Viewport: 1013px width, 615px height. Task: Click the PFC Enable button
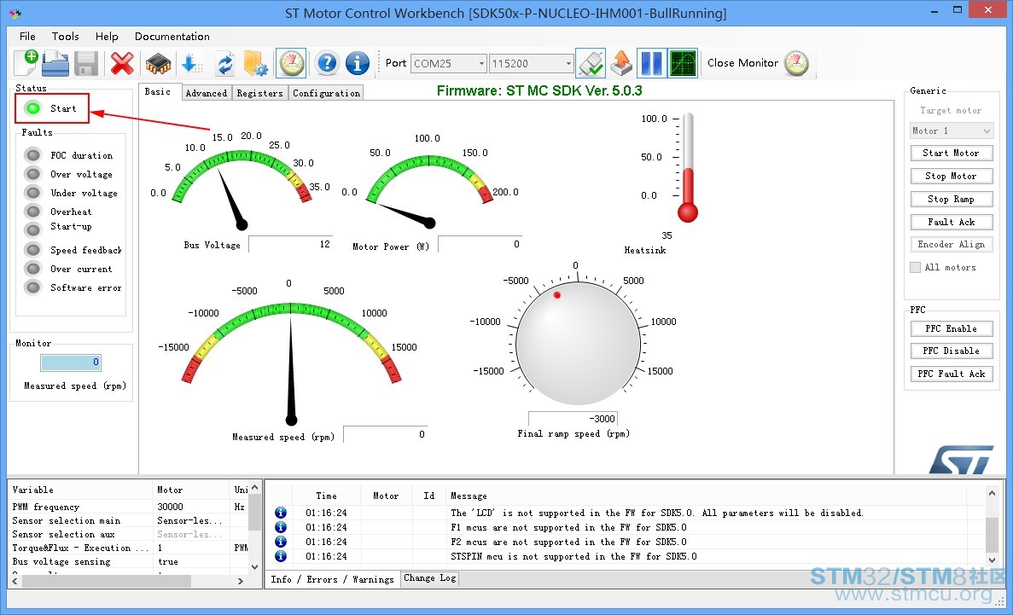(951, 328)
